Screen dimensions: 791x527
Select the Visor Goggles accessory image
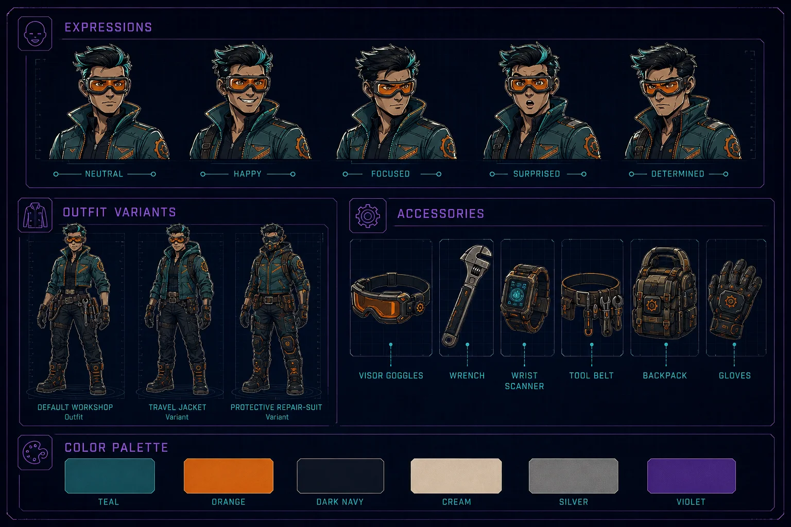tap(391, 297)
